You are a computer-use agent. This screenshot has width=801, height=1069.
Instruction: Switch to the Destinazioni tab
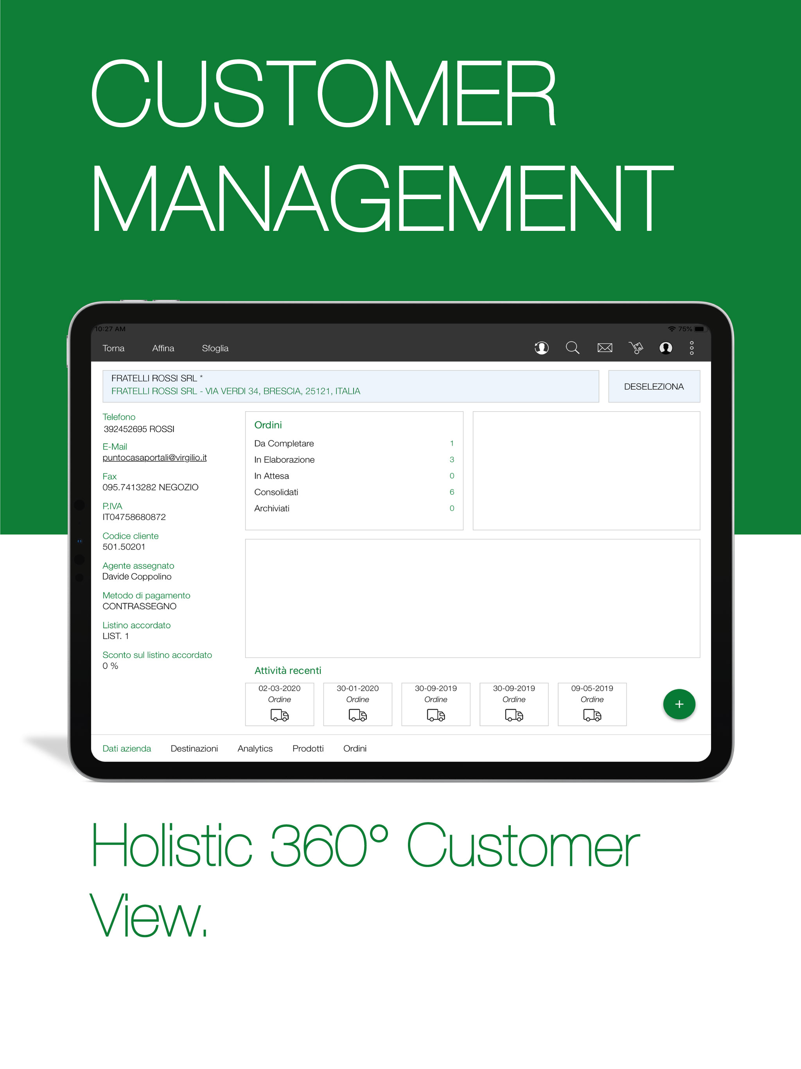pyautogui.click(x=194, y=748)
